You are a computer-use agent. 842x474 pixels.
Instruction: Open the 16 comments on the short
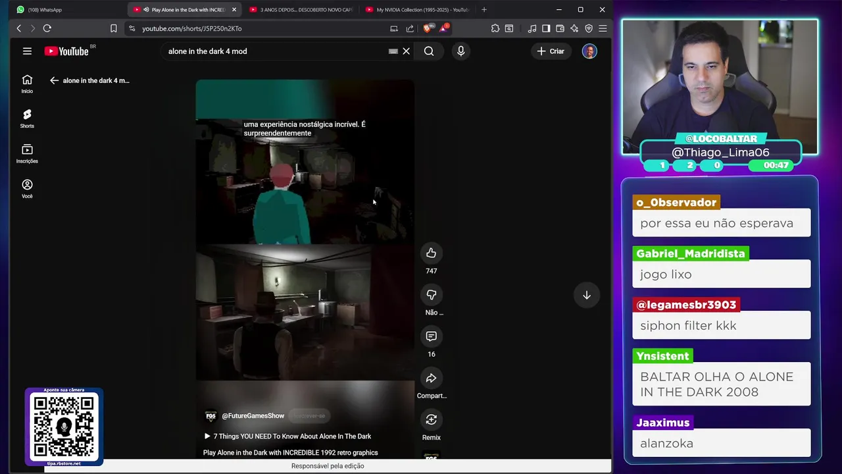[x=431, y=336]
